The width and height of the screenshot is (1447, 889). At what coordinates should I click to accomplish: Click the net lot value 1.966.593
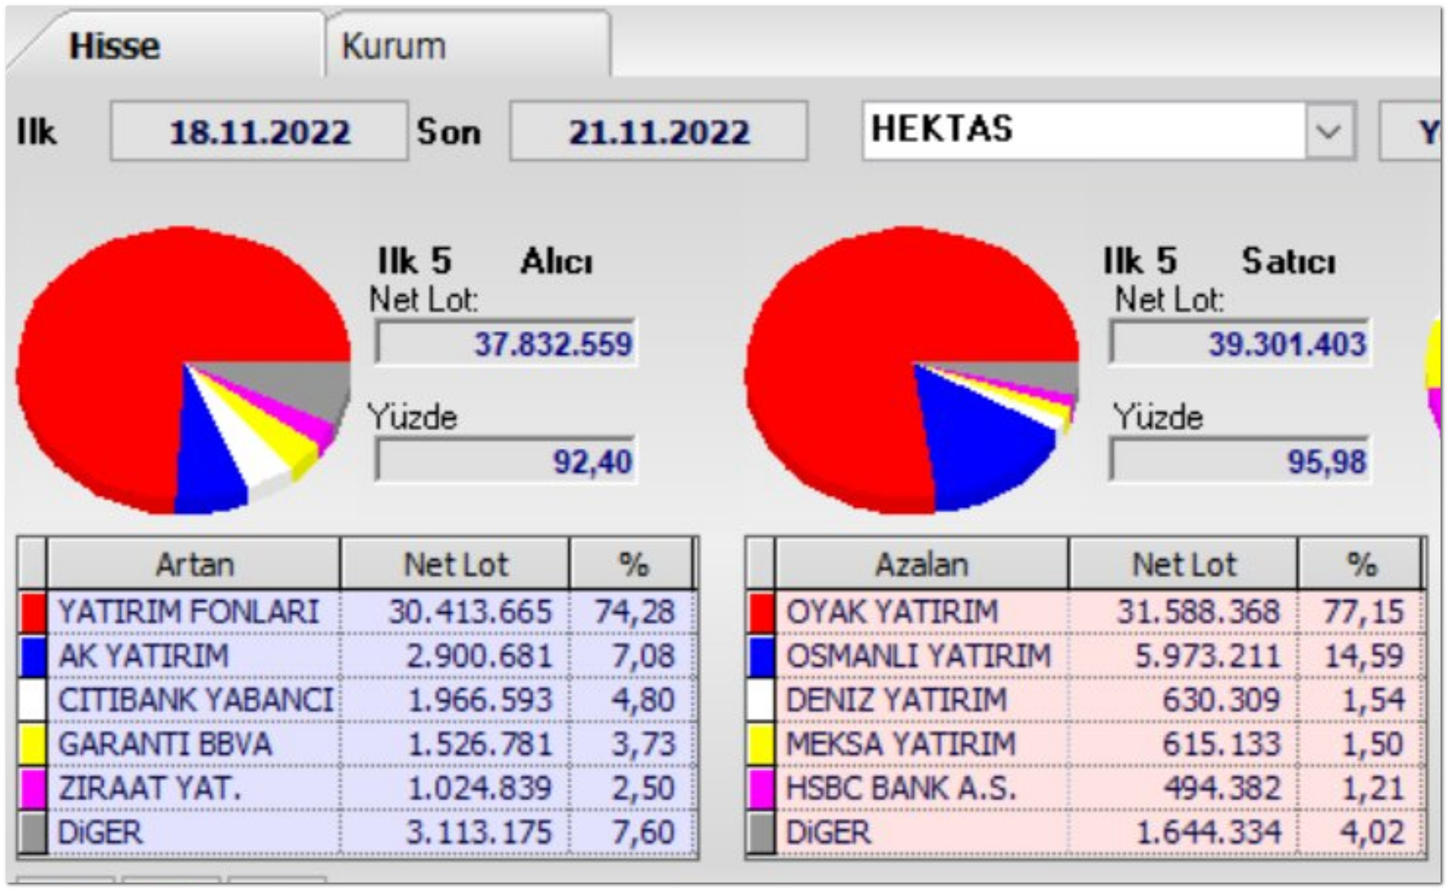480,700
